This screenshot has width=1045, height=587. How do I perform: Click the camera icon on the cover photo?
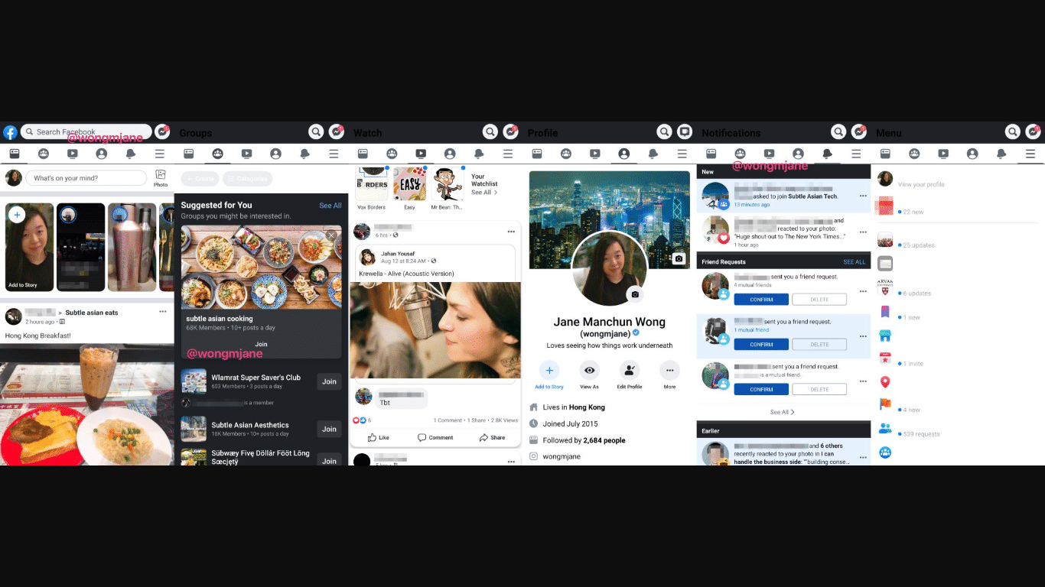(678, 259)
